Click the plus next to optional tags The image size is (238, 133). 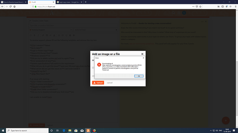tap(116, 30)
